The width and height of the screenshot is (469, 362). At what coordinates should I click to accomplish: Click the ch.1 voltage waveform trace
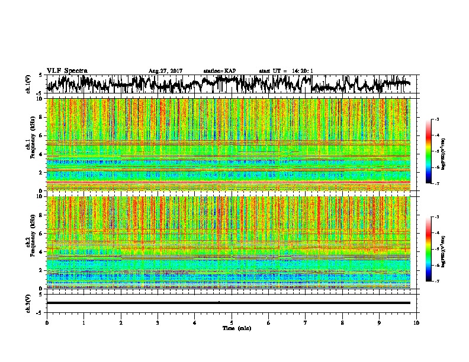tap(228, 83)
